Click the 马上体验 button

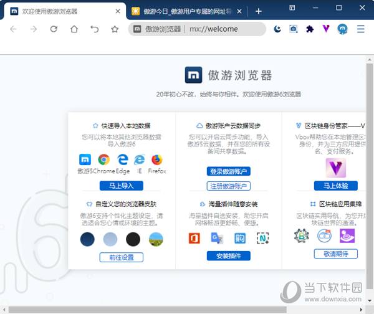coord(336,186)
